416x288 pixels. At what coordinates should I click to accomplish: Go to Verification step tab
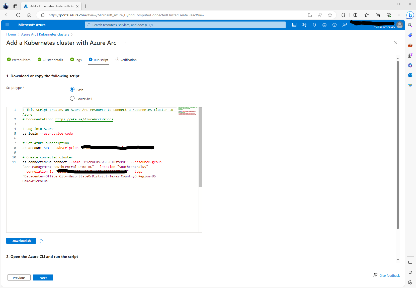point(126,60)
